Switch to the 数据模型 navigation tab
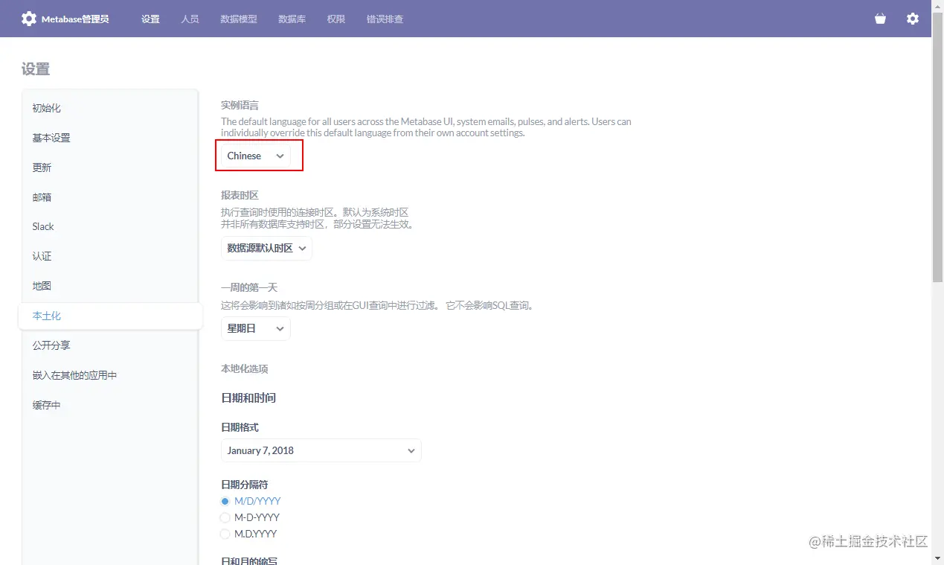The image size is (944, 565). coord(239,19)
